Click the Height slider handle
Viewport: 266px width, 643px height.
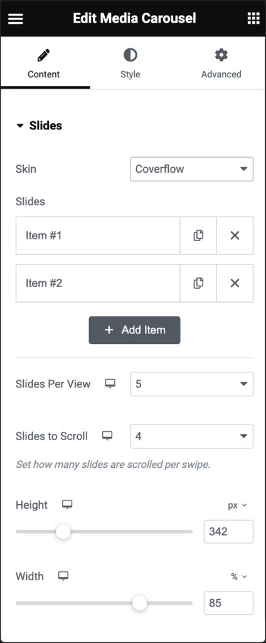pos(63,532)
